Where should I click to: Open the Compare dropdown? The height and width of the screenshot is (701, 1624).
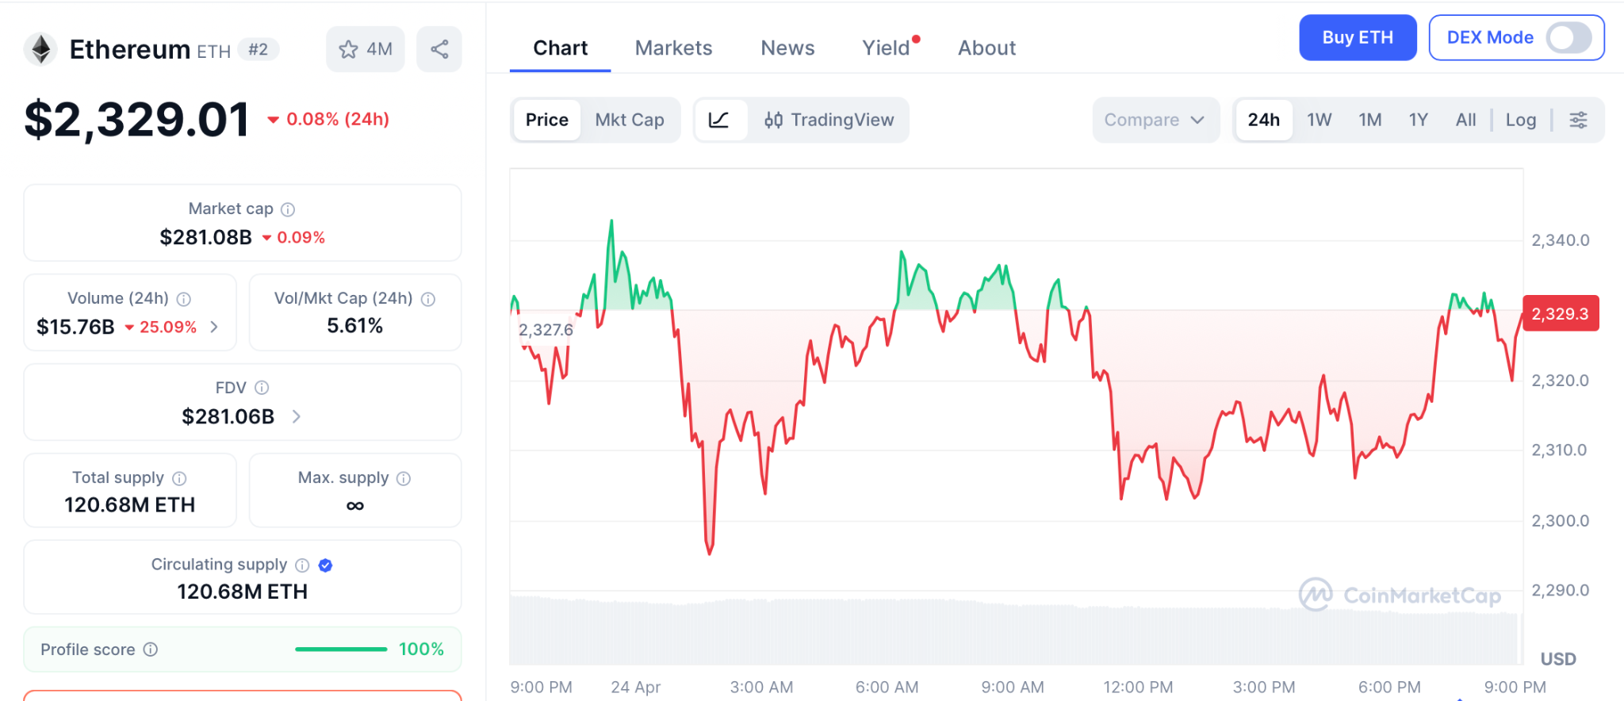coord(1155,120)
